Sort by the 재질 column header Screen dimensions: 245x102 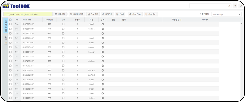(x=91, y=20)
